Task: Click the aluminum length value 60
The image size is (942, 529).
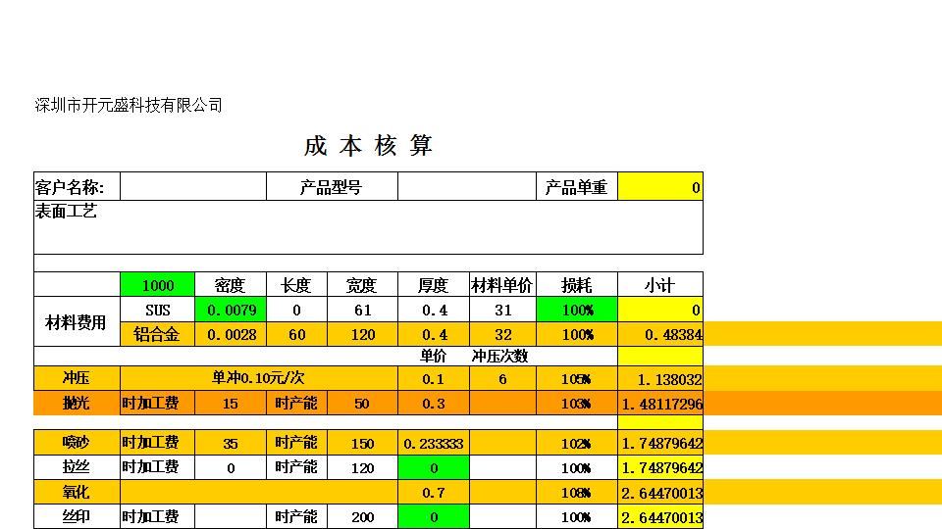Action: (x=296, y=334)
